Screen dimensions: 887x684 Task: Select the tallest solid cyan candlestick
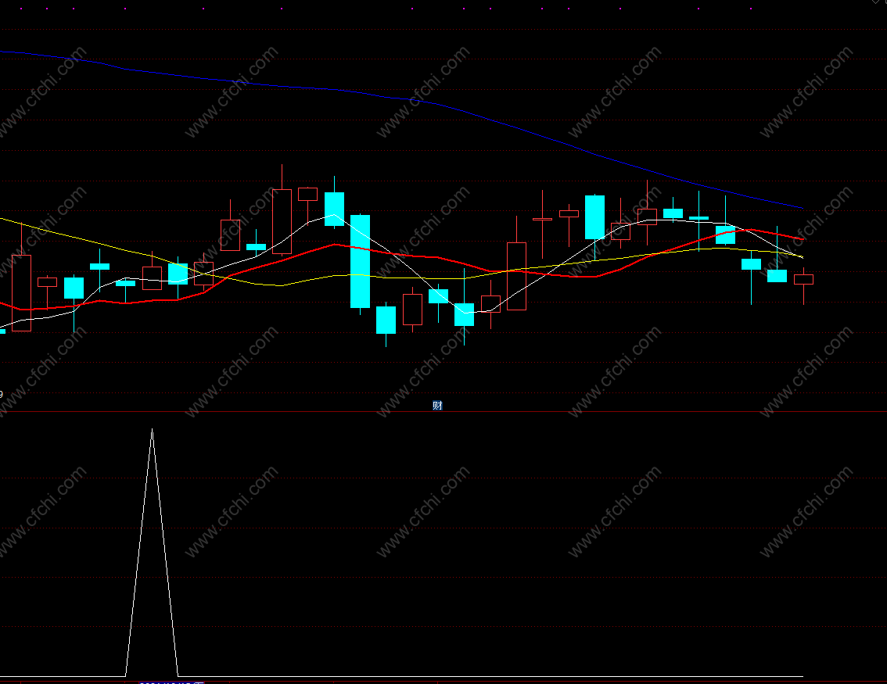[361, 261]
